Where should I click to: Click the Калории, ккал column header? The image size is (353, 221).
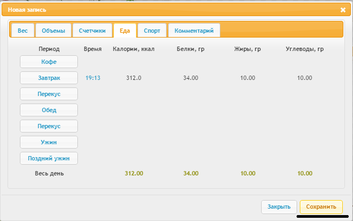point(134,49)
